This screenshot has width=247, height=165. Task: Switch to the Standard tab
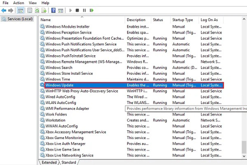coord(69,162)
